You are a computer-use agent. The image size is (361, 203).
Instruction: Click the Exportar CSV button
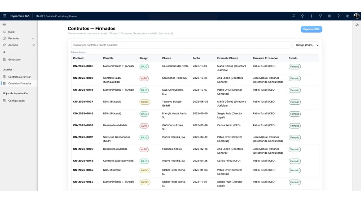pos(311,29)
